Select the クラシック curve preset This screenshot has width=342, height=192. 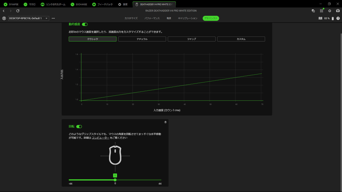click(x=92, y=39)
